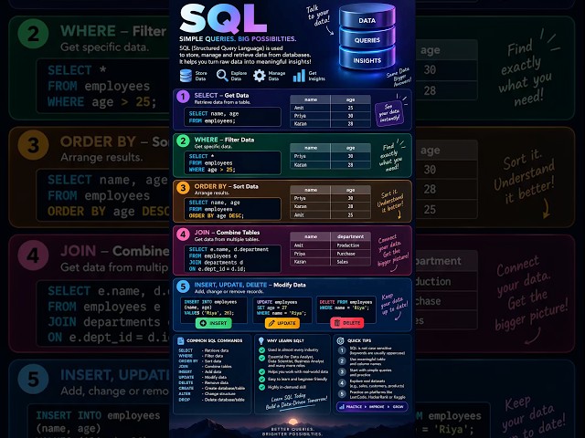Click the purple number 1 circle beside SELECT – Get Data
This screenshot has width=585, height=438.
(183, 97)
